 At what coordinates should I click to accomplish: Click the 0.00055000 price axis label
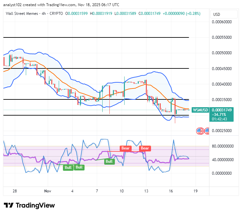click(x=222, y=37)
